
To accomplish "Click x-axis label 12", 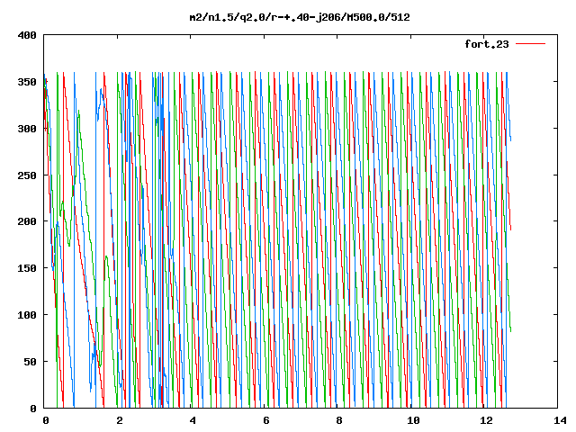I will [487, 420].
